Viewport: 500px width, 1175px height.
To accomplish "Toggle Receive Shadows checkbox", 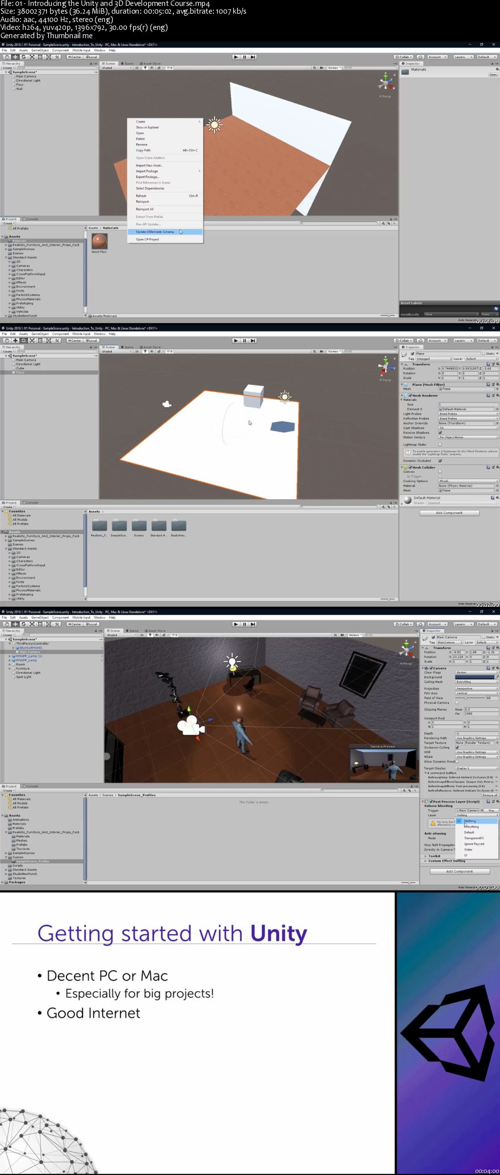I will click(x=440, y=433).
